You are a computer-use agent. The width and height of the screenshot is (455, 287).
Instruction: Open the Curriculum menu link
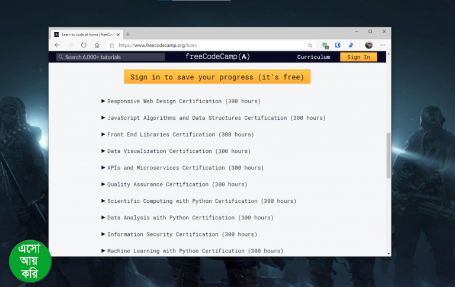[313, 57]
